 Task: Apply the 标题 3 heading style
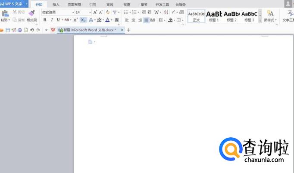coord(249,16)
